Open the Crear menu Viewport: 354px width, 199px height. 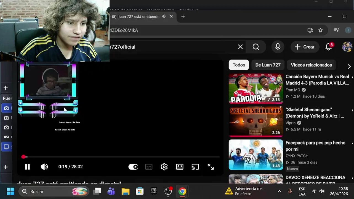point(305,47)
